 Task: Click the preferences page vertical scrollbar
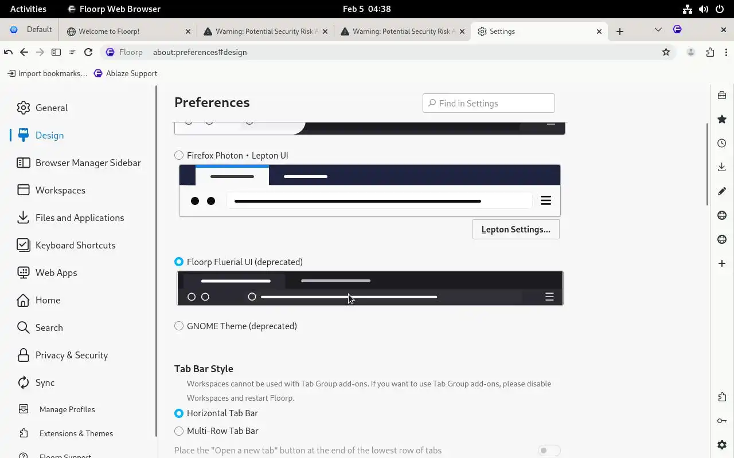pyautogui.click(x=708, y=164)
